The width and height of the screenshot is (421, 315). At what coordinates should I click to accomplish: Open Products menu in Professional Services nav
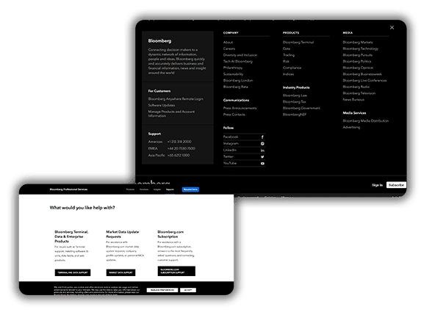(130, 189)
